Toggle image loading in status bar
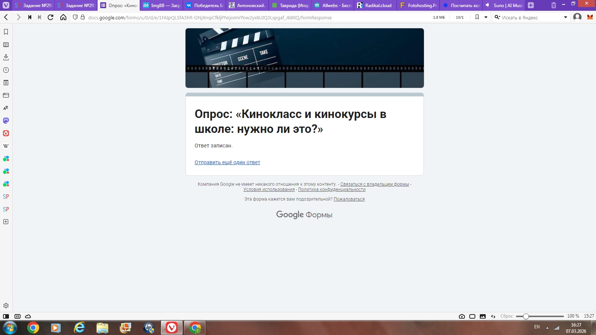 (x=483, y=316)
